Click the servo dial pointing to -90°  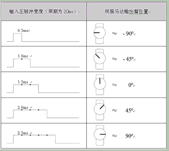pos(100,34)
